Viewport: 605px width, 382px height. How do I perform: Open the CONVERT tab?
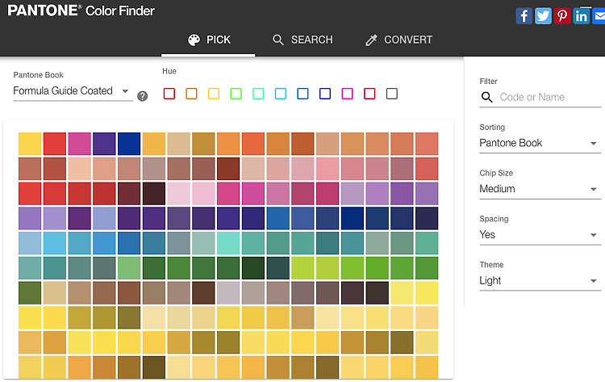point(399,40)
